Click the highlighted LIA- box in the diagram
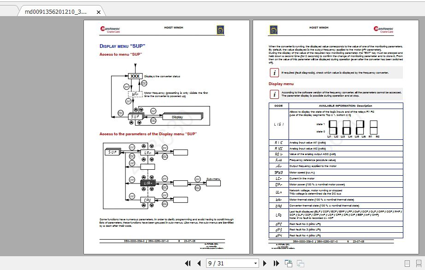 [x=148, y=183]
